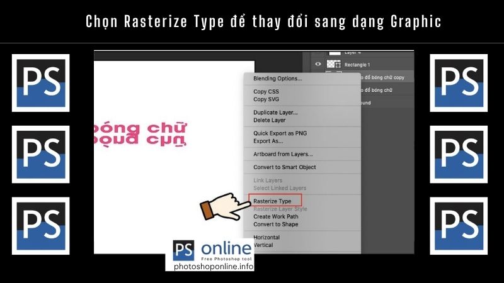This screenshot has height=283, width=504.
Task: Hide the Rectangle 1 layer via eye icon
Action: 318,64
